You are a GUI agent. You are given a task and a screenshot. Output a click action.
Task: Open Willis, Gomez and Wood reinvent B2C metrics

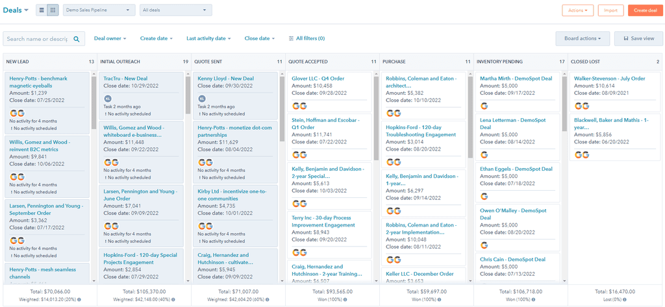(40, 146)
